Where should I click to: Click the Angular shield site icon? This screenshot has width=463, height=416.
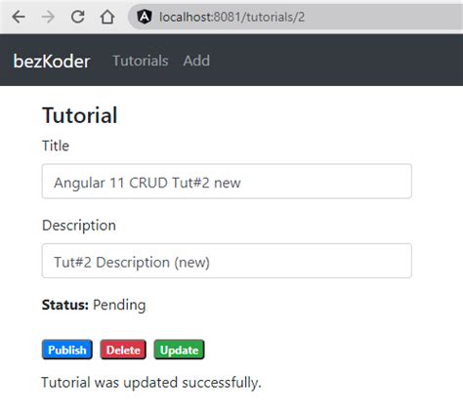145,17
